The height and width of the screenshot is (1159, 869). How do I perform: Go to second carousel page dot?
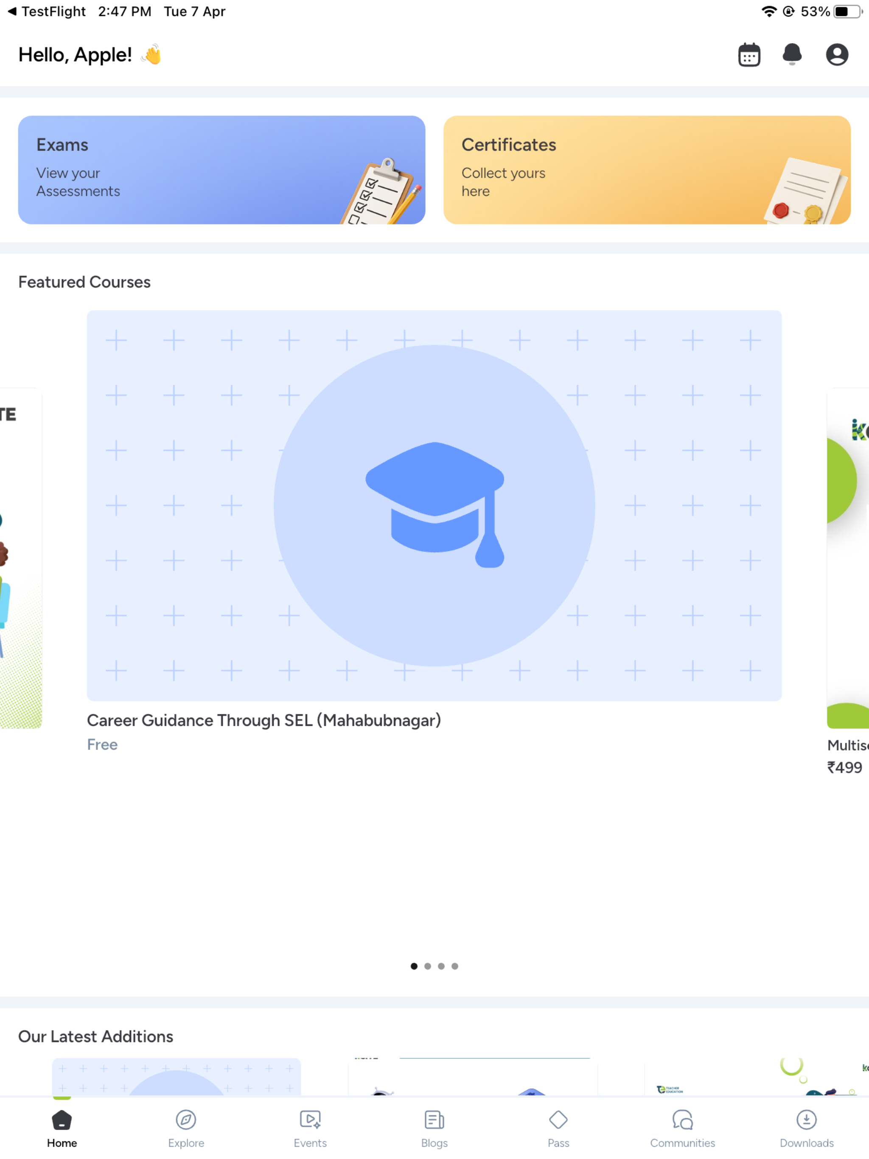click(x=428, y=966)
